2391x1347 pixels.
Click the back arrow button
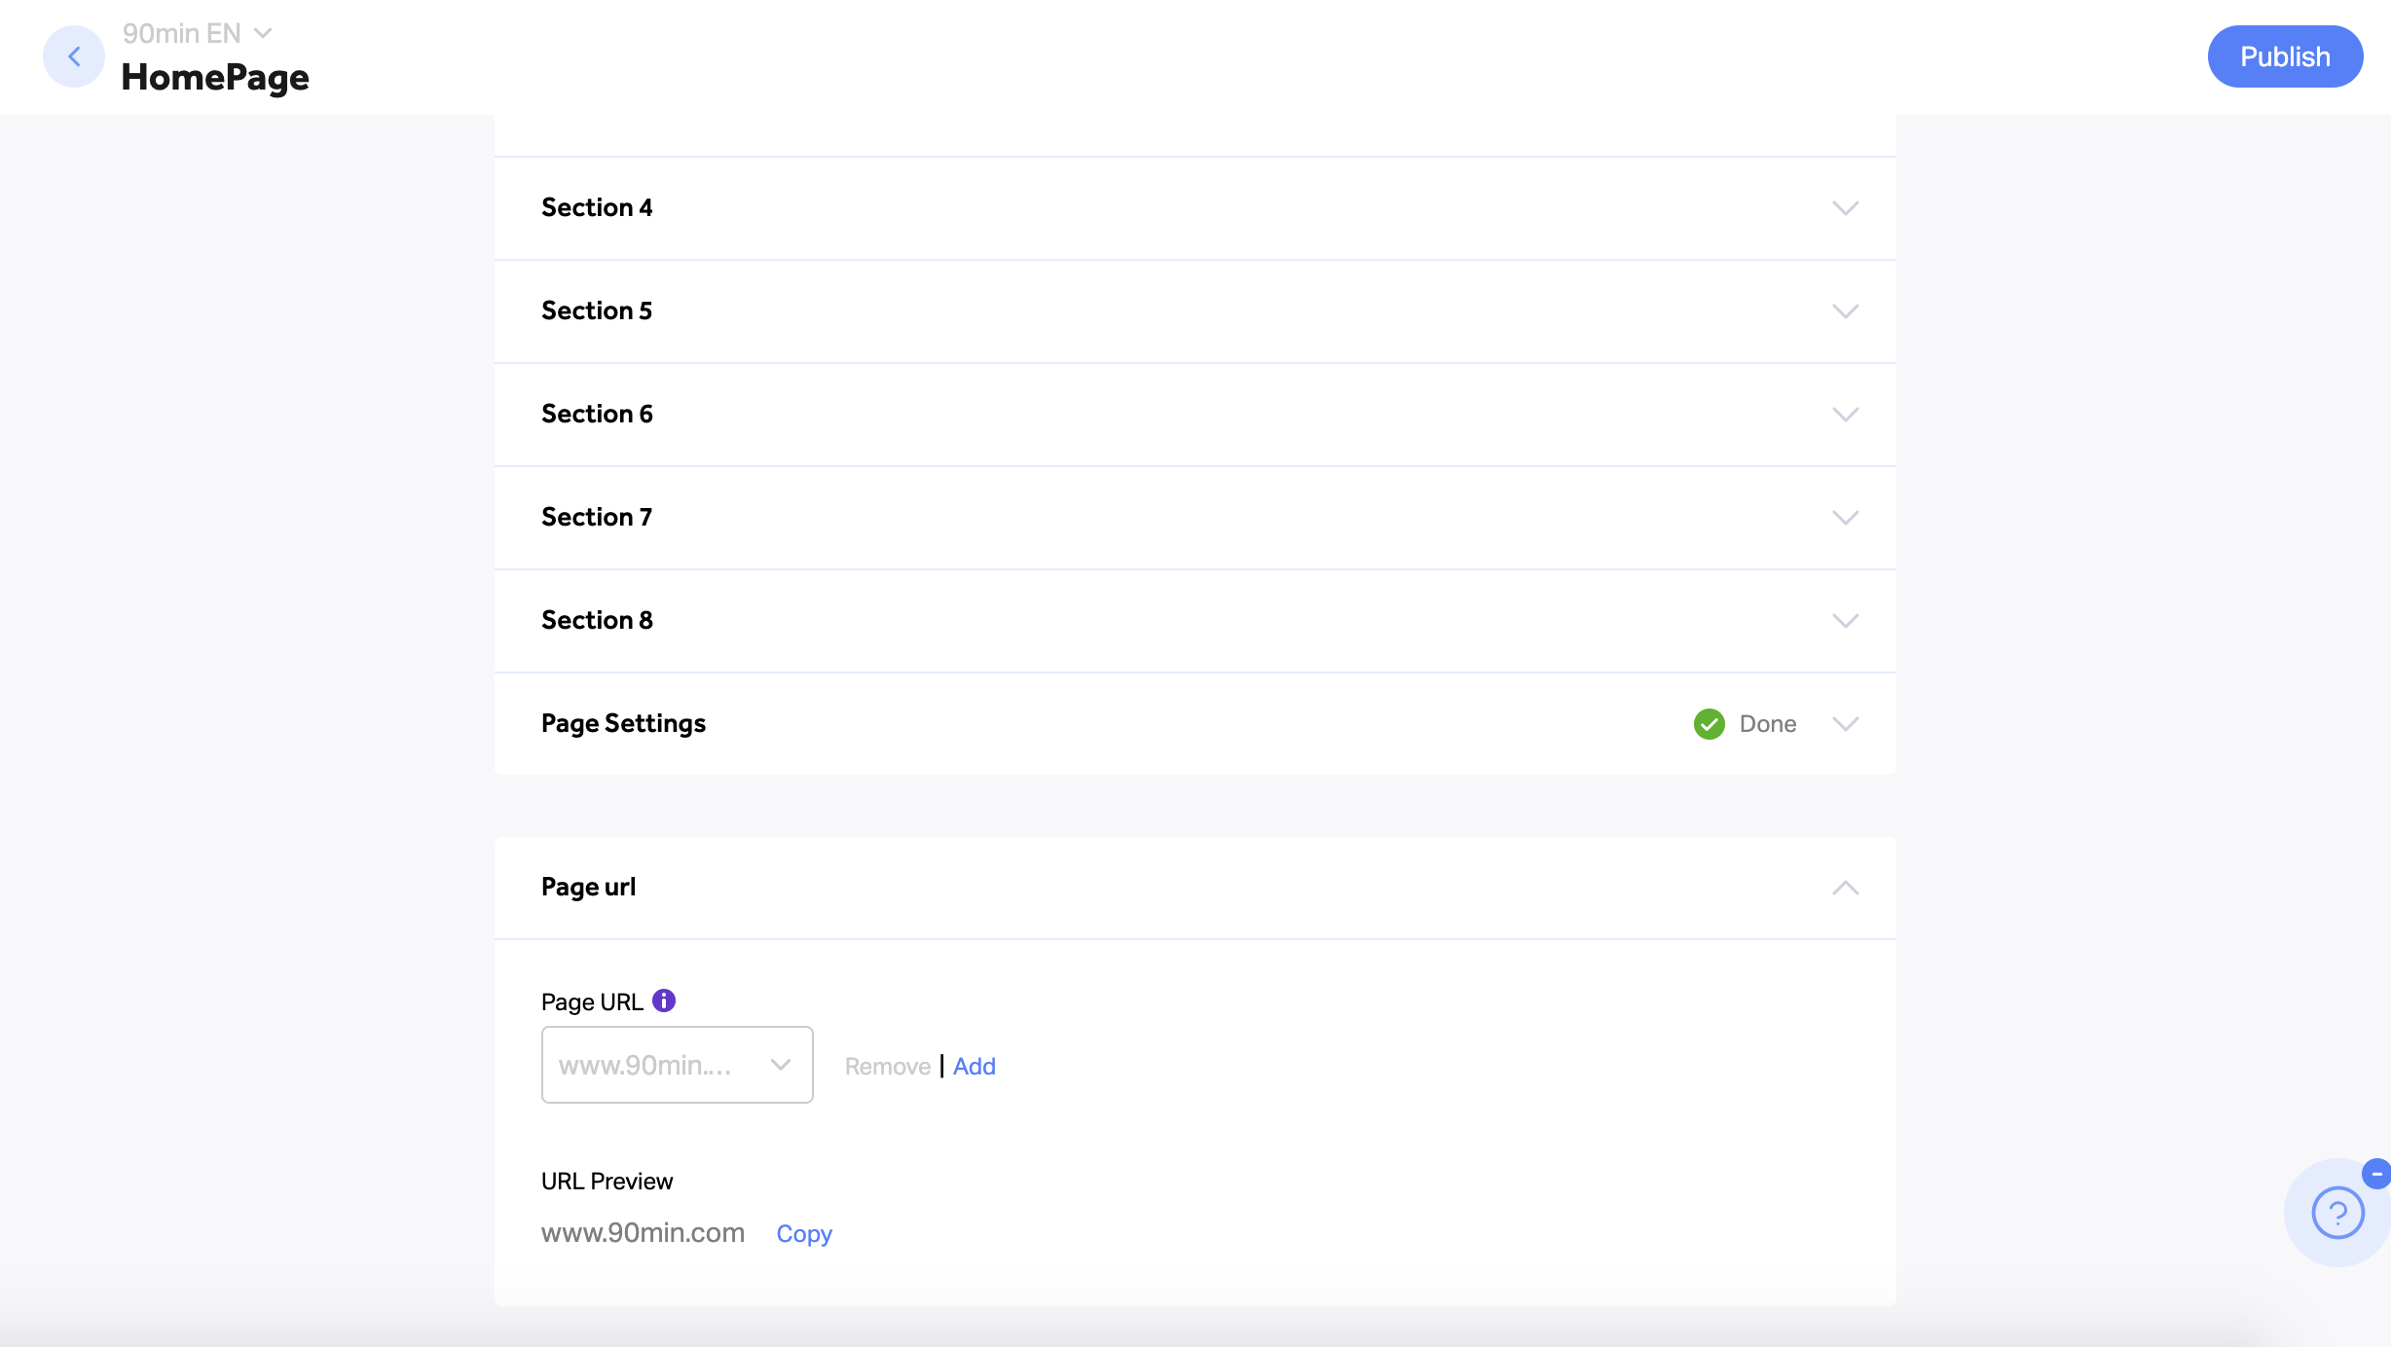click(x=74, y=56)
